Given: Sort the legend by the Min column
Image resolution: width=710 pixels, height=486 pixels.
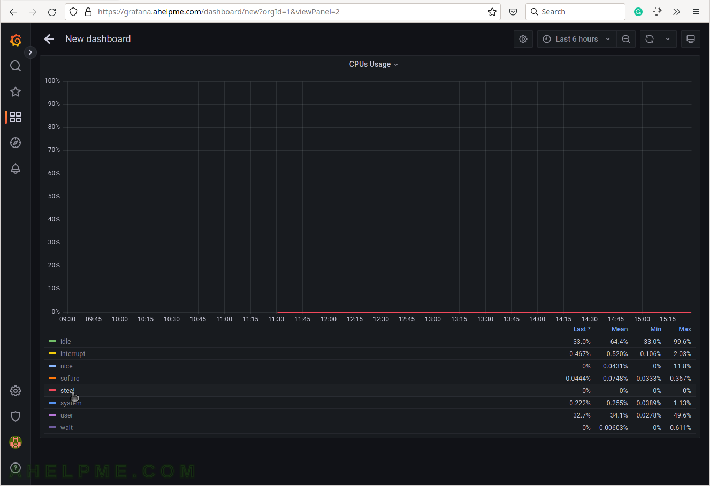Looking at the screenshot, I should tap(656, 329).
